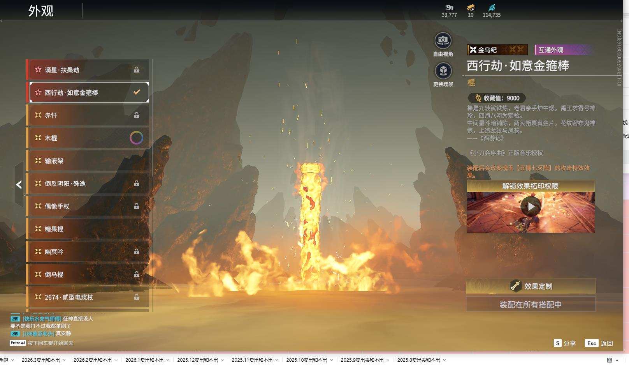Click the 自由视角 camera icon
Viewport: 629px width, 366px height.
coord(443,41)
